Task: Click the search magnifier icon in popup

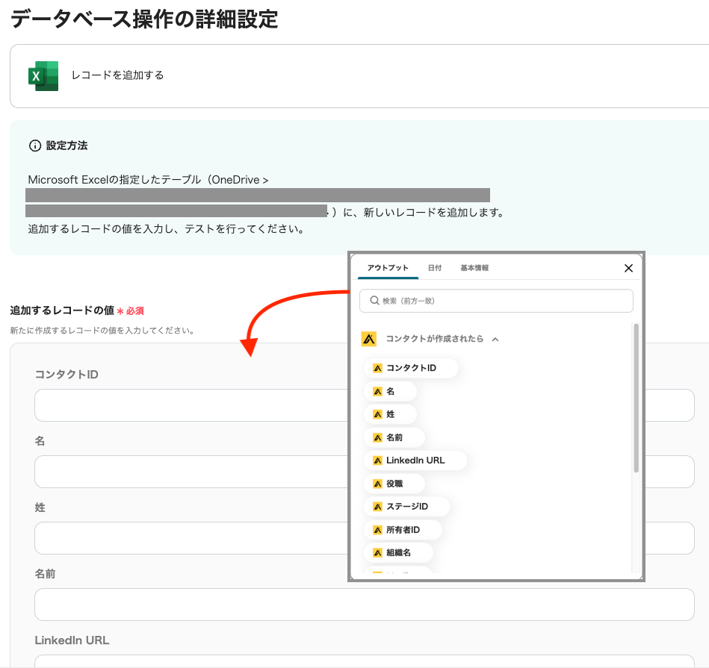Action: tap(373, 301)
